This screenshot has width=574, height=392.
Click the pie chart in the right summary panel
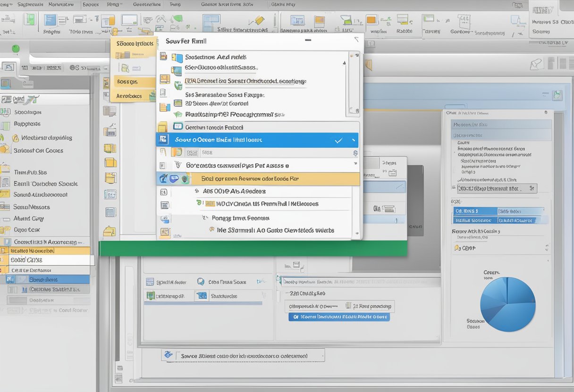pos(507,304)
